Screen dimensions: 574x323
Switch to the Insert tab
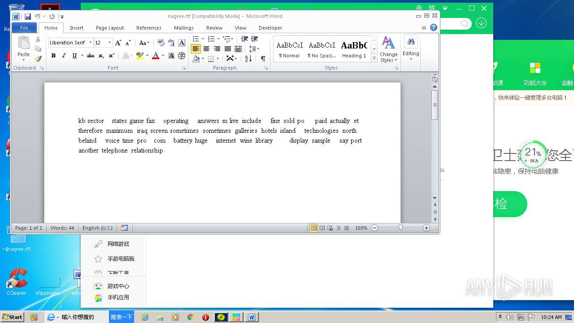pos(77,28)
